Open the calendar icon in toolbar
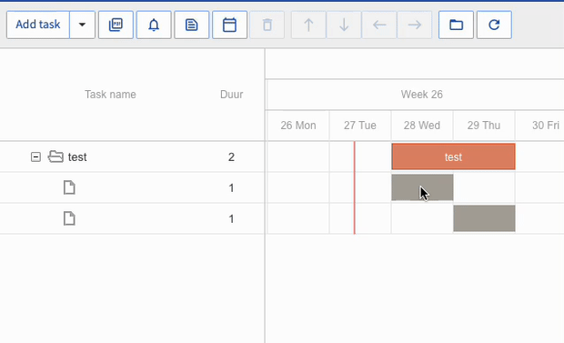This screenshot has height=343, width=564. tap(230, 25)
